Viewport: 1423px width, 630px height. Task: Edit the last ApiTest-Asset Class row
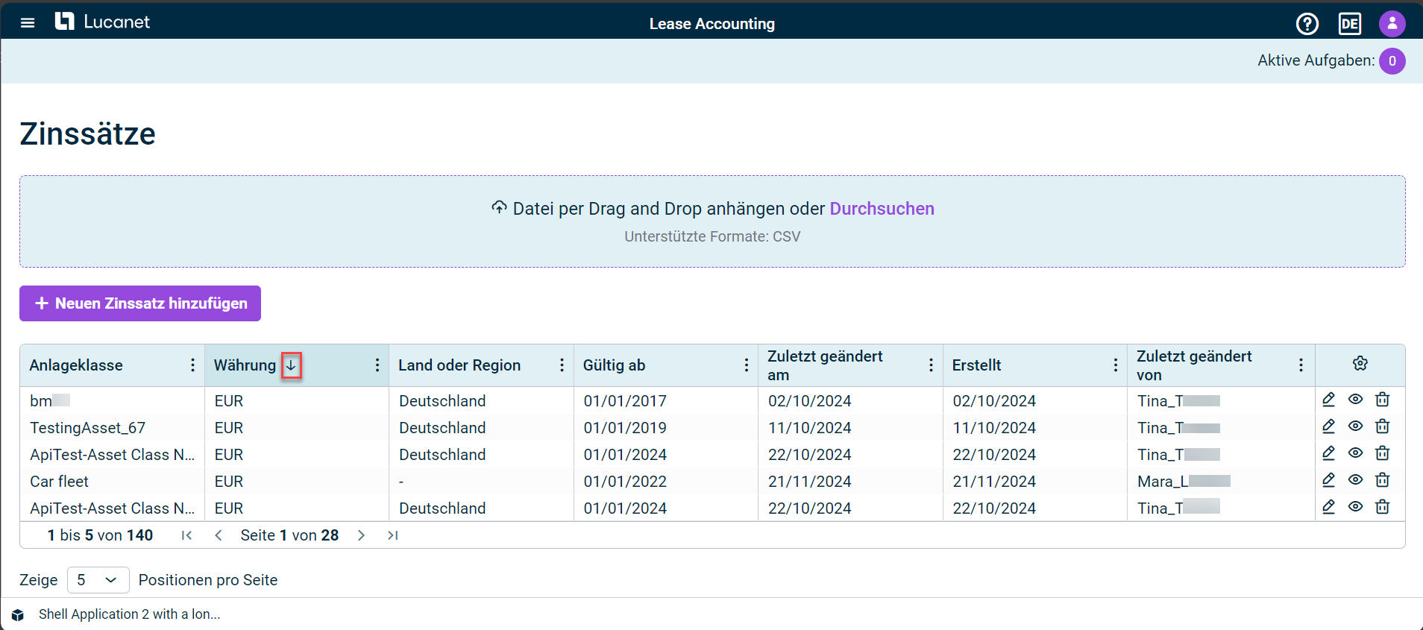tap(1329, 507)
